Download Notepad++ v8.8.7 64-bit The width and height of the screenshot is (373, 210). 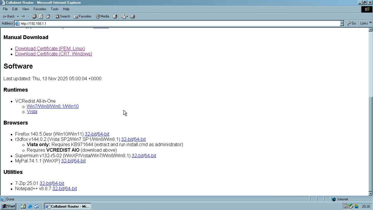(71, 189)
